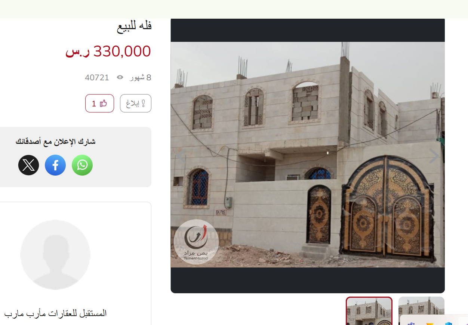Screen dimensions: 468x325
Task: Go back to previous photo with left chevron
Action: (181, 156)
